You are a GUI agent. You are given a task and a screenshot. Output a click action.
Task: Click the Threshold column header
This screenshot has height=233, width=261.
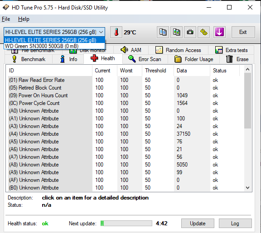pos(158,71)
